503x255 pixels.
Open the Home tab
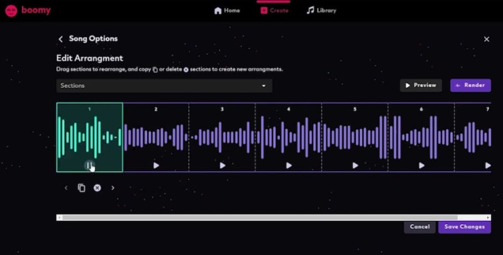tap(227, 11)
